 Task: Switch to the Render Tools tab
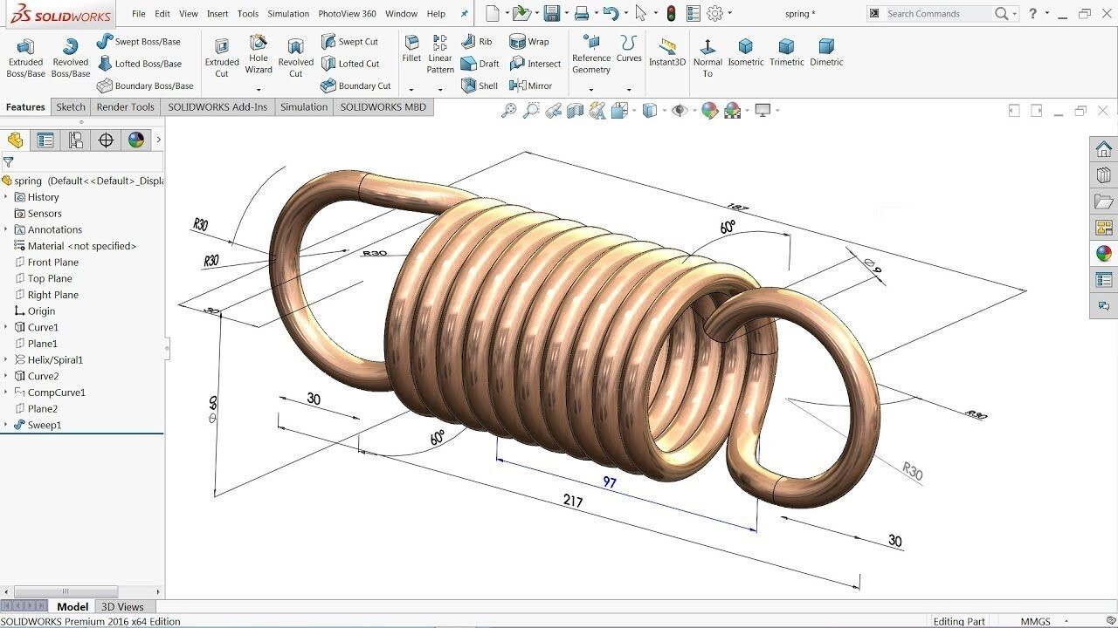(125, 107)
